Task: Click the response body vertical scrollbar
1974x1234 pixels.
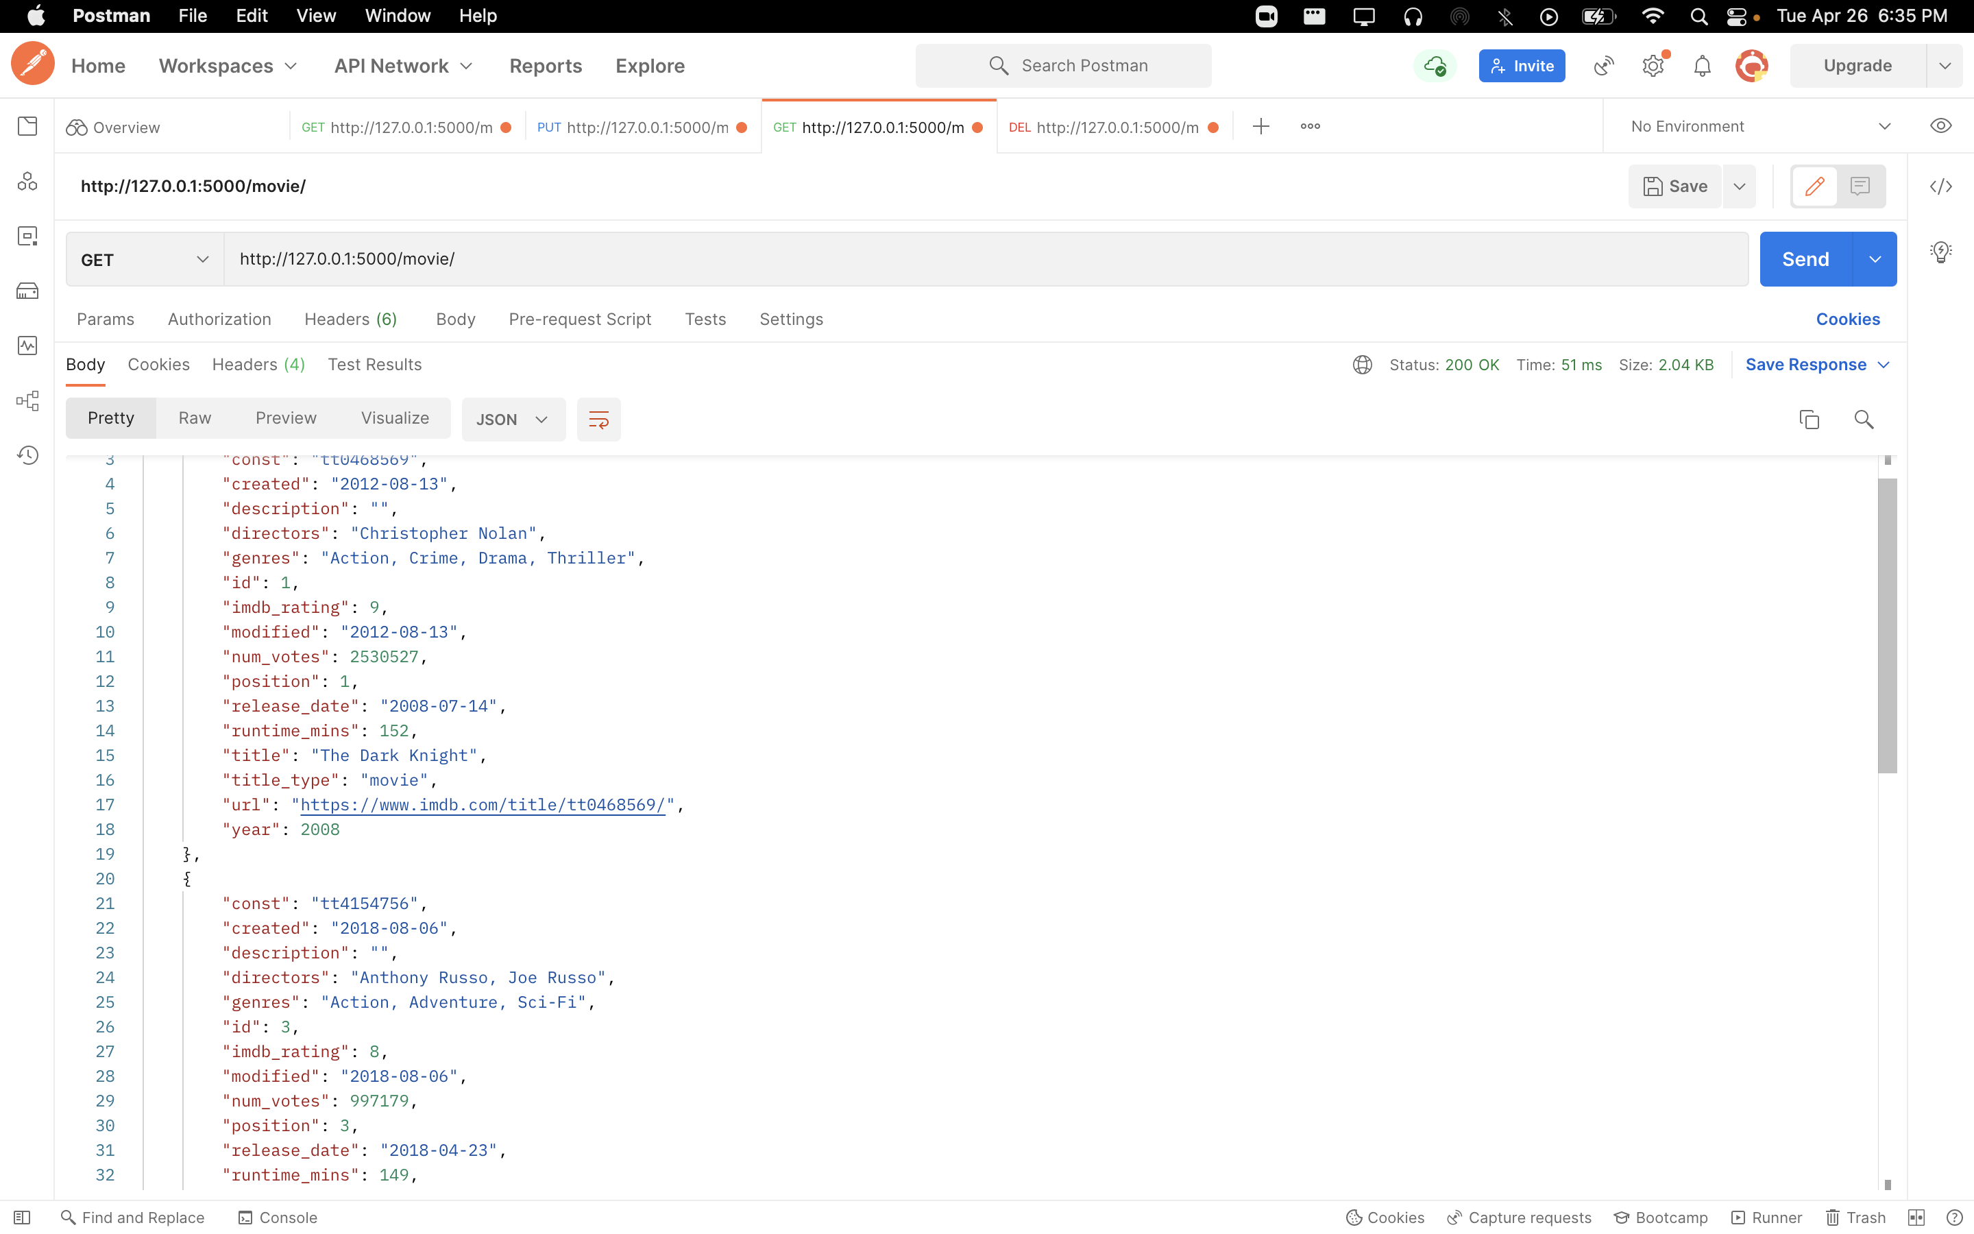Action: 1887,625
